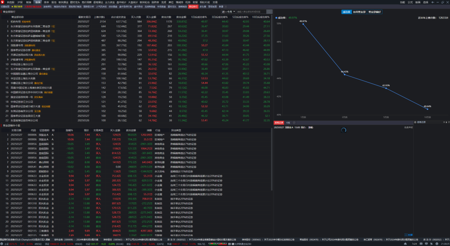This screenshot has height=246, width=450.
Task: Open the 功能 menu
Action: pos(402,2)
